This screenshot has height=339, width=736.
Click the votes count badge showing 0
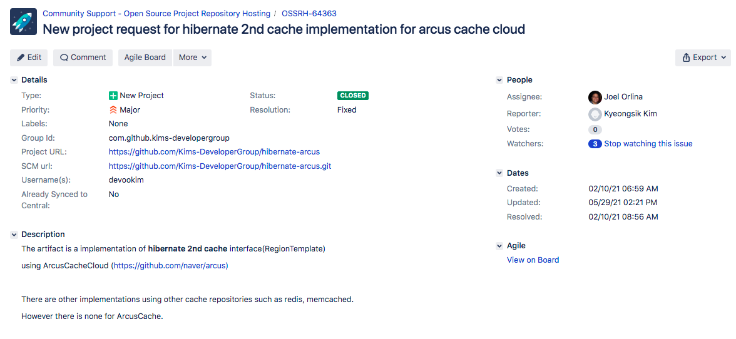tap(595, 129)
